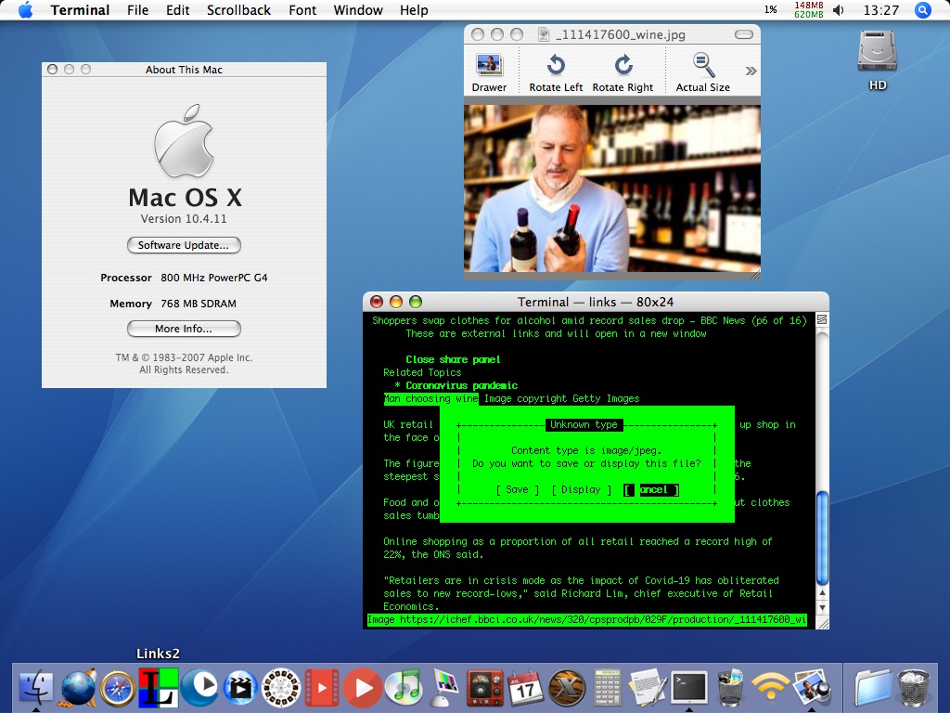Click the CPU usage 1% menu bar item

click(771, 9)
